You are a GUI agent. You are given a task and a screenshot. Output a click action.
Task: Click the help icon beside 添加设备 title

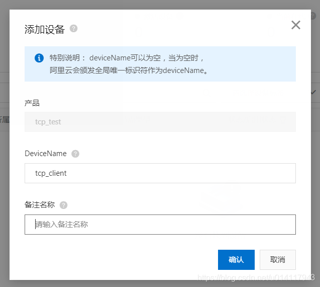tap(73, 28)
